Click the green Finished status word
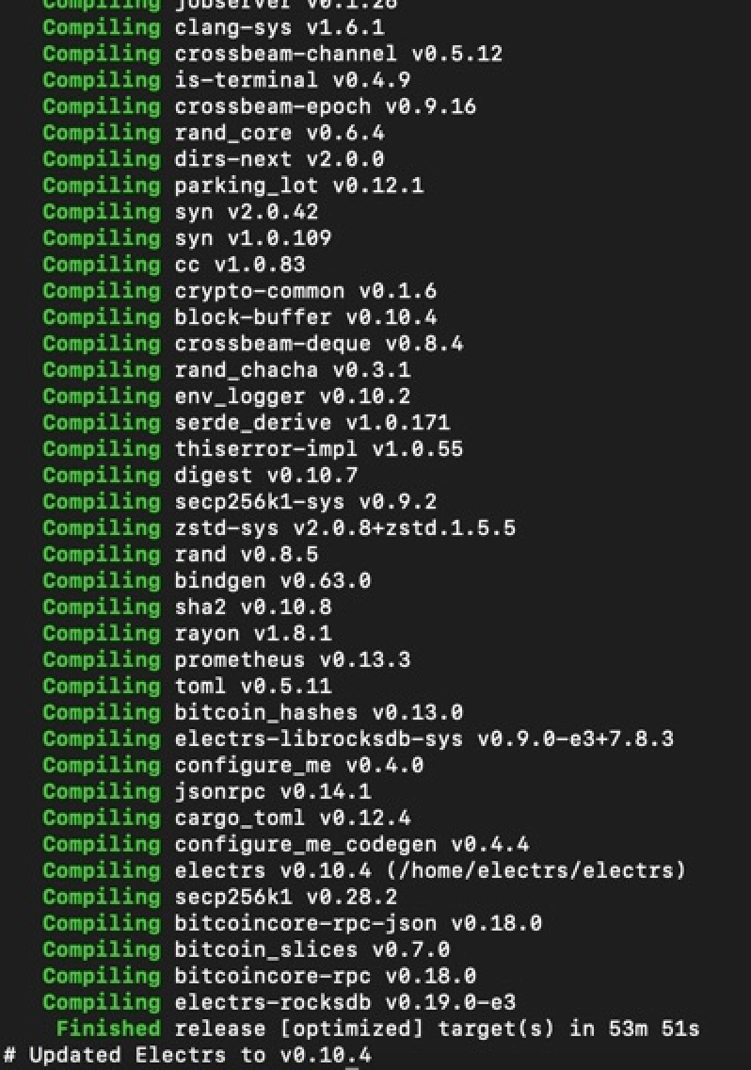 pyautogui.click(x=108, y=1029)
